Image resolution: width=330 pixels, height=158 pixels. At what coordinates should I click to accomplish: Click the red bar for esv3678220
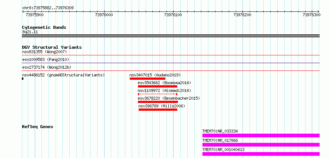(158, 102)
